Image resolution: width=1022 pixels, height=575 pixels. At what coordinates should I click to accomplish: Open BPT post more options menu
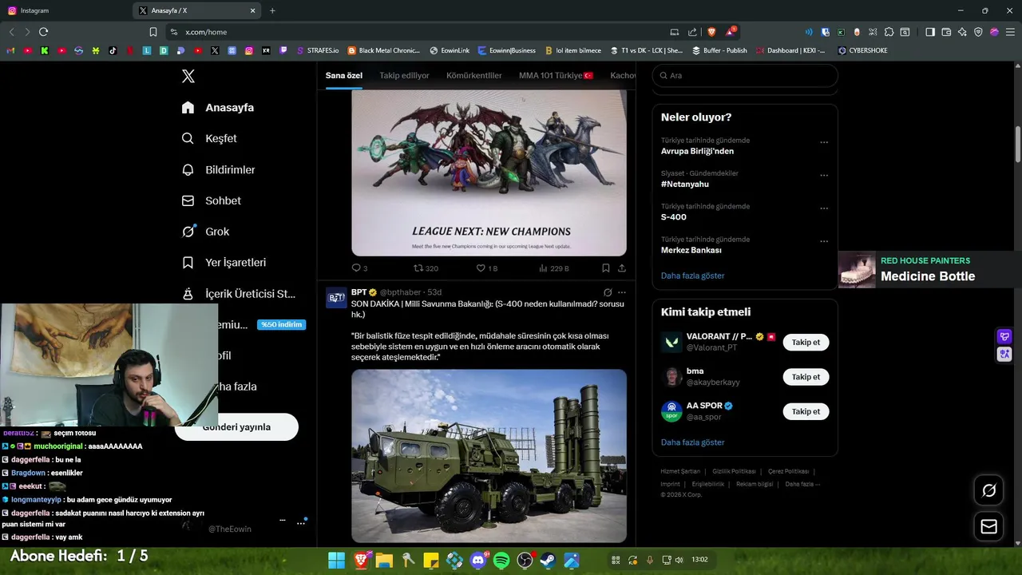click(x=622, y=292)
